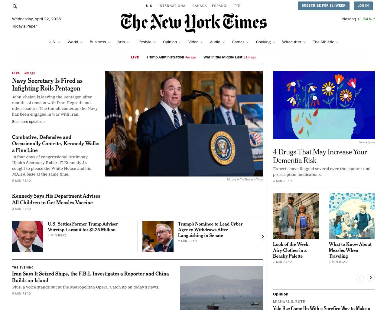Open the World section menu
This screenshot has width=387, height=310.
tap(73, 42)
